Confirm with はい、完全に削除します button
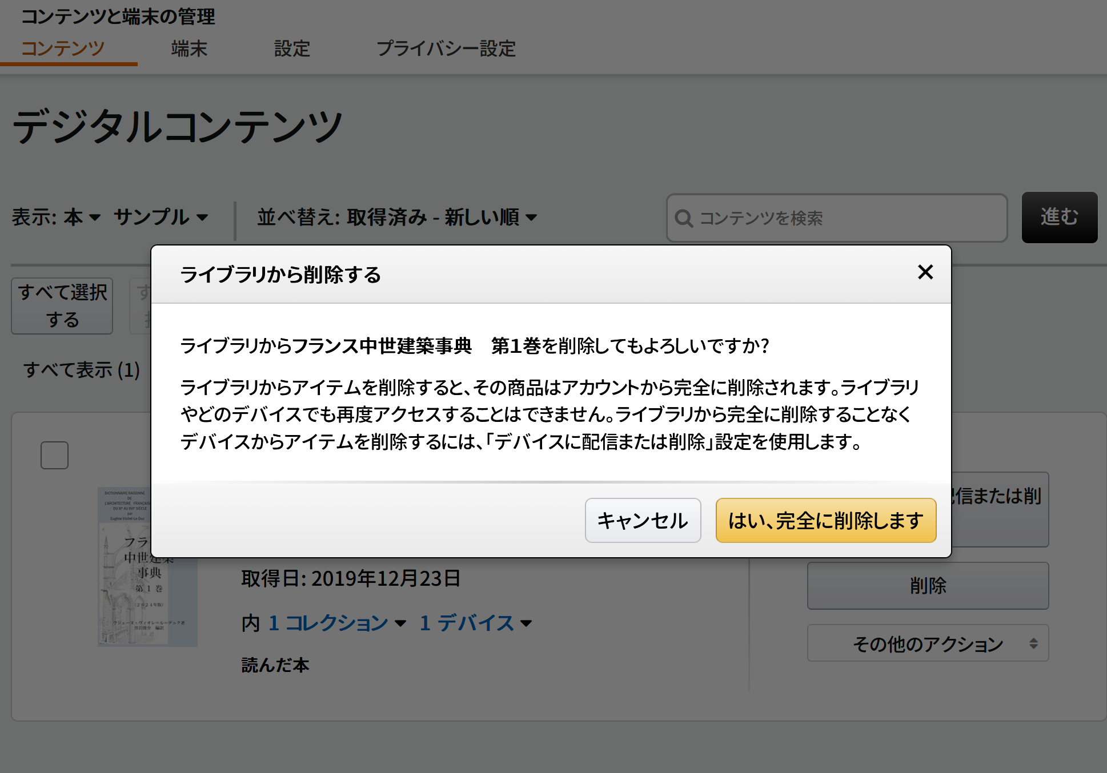 coord(825,520)
